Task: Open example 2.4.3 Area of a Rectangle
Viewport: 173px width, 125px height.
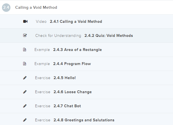Action: [77, 50]
